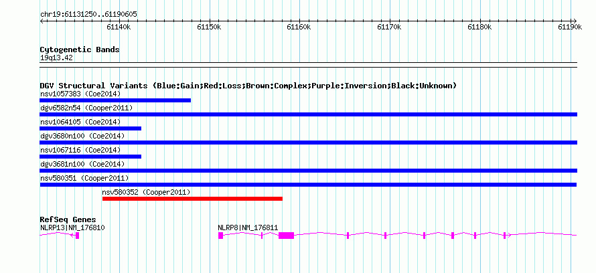Click the chr19:61131250..61190605 coordinate label
Screen dimensions: 596x273
coord(88,15)
